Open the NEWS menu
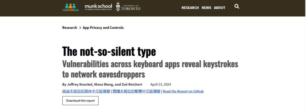The width and height of the screenshot is (306, 112). (x=206, y=8)
